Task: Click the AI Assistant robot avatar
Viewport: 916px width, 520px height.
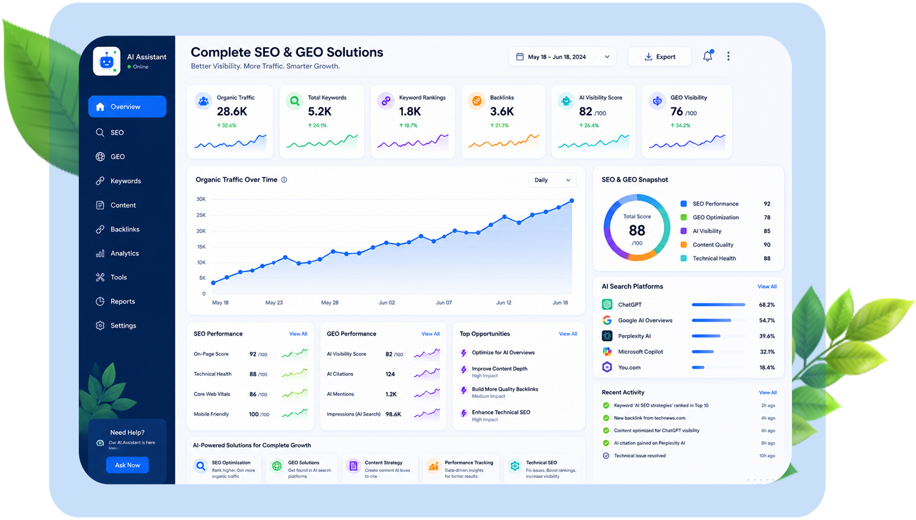Action: (x=107, y=61)
